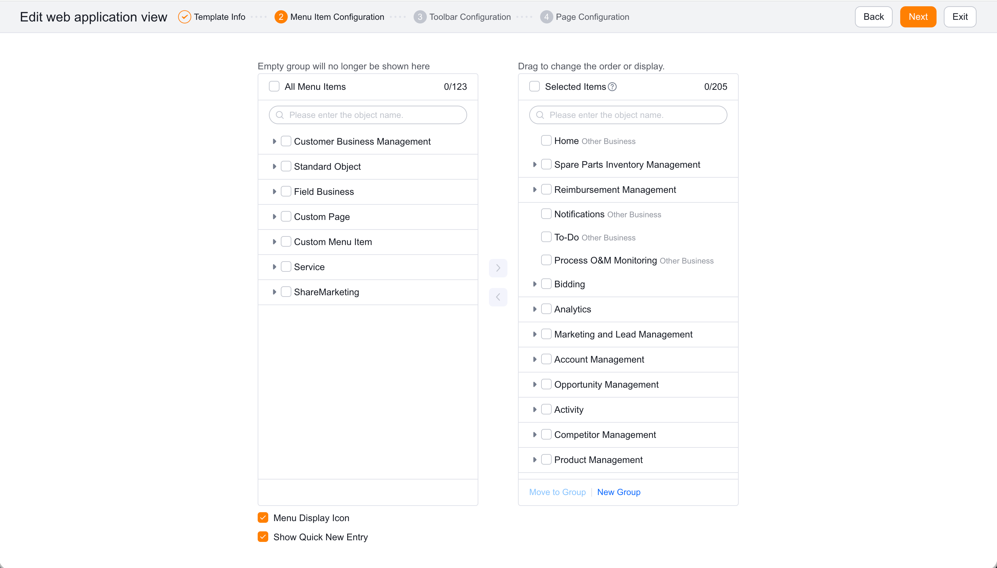Click the step 3 Toolbar Configuration circle
This screenshot has width=997, height=568.
click(420, 17)
